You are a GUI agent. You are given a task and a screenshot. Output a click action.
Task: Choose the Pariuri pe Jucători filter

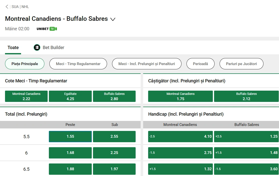pos(241,64)
